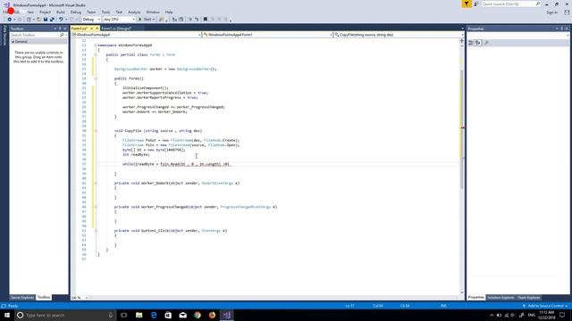Click the editor split-window handle icon
The width and height of the screenshot is (572, 321).
point(462,41)
